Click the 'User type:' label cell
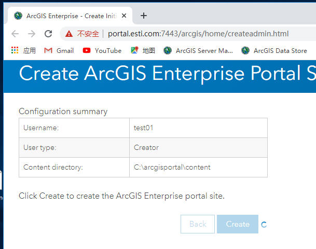This screenshot has width=316, height=249. click(74, 148)
